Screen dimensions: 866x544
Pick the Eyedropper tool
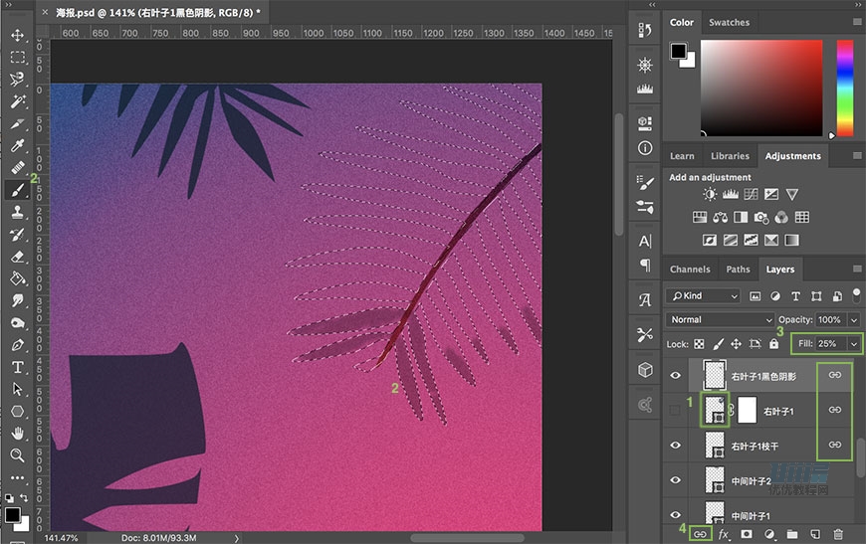tap(17, 145)
